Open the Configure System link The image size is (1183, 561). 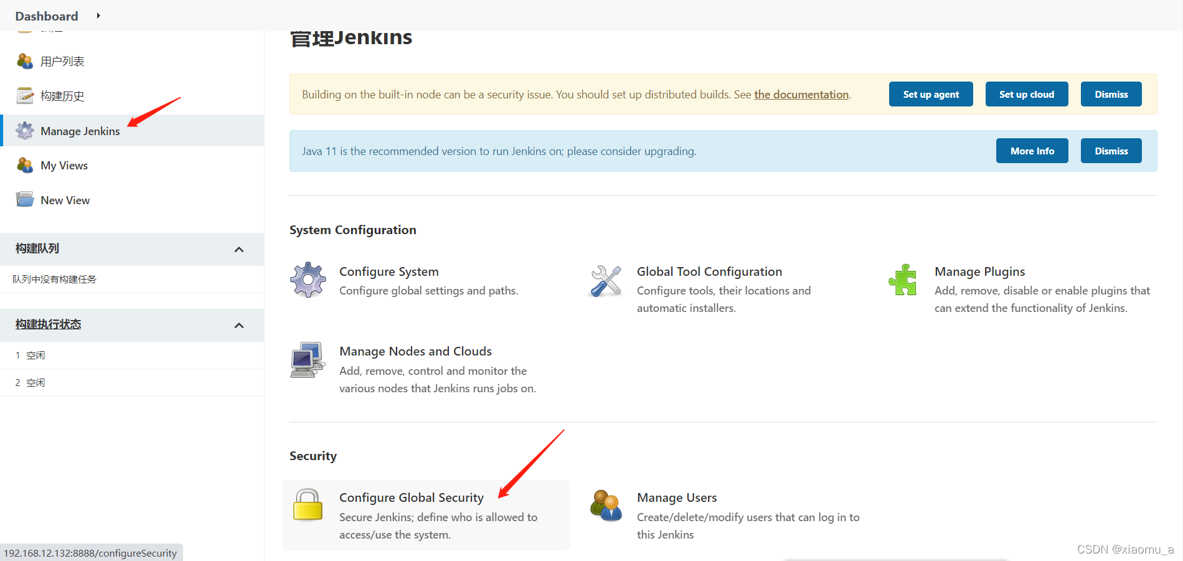click(x=389, y=271)
